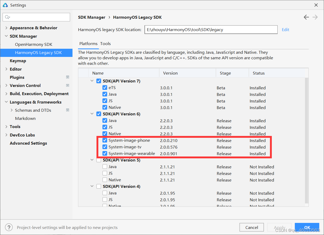Select OpenHarmony SDK in sidebar
This screenshot has width=324, height=235.
click(34, 44)
